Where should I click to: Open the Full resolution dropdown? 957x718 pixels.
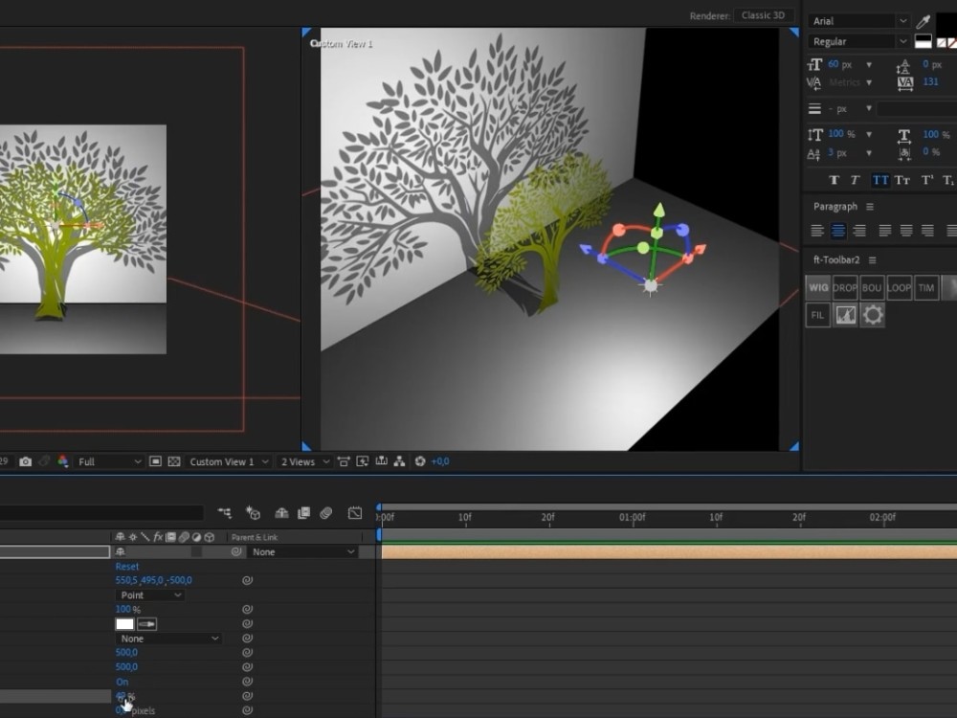pos(108,461)
